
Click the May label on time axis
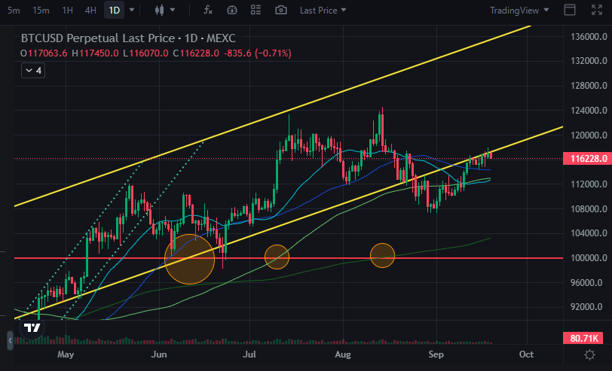66,354
